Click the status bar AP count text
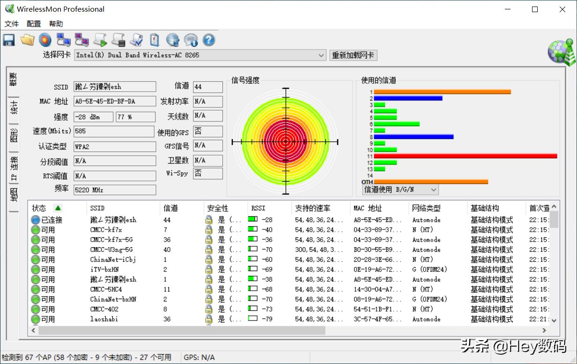 coord(87,357)
